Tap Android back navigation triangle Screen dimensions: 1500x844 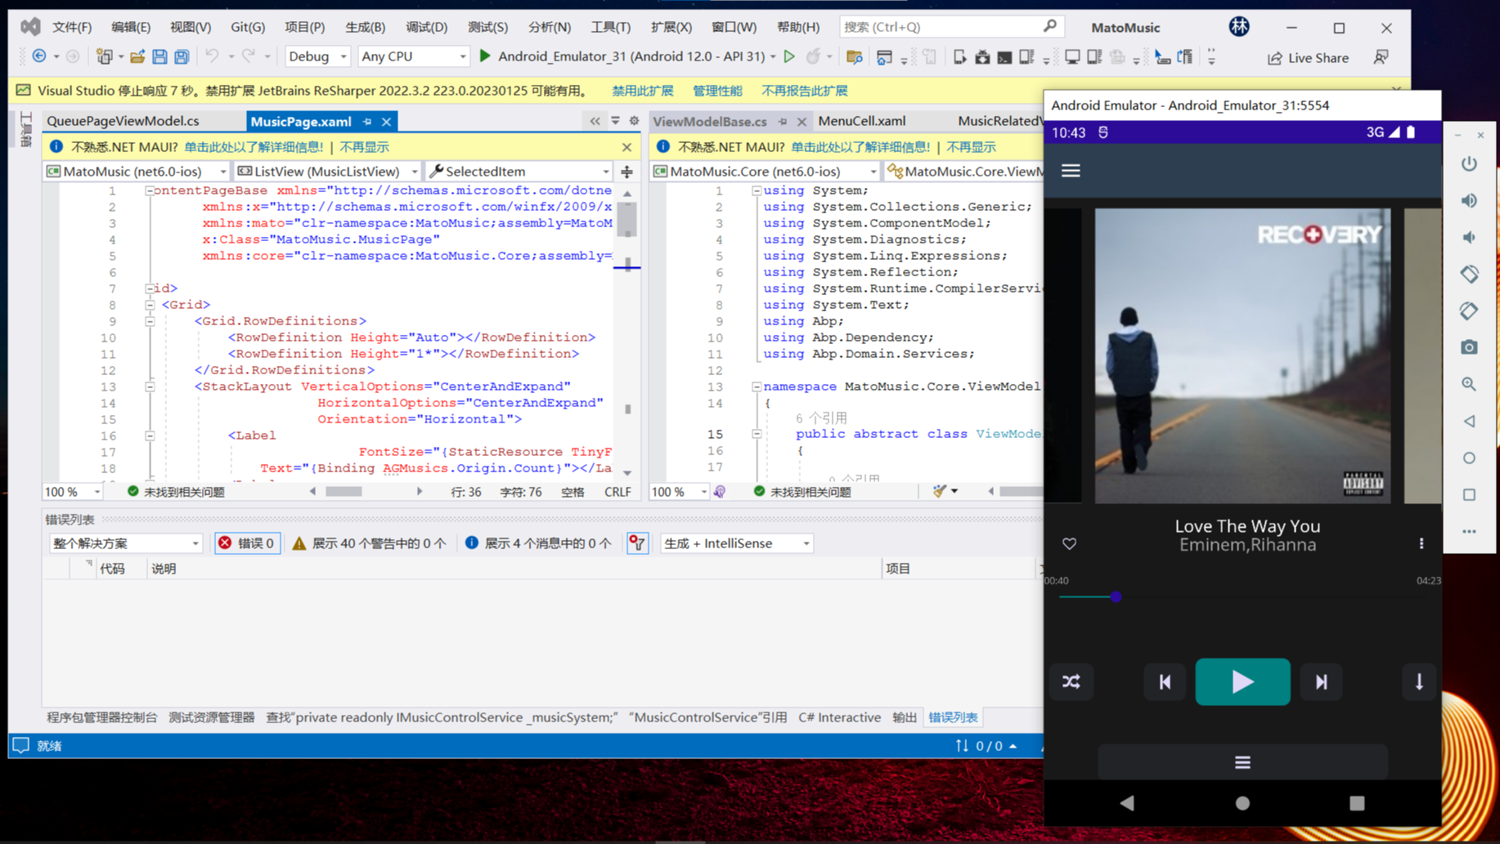pyautogui.click(x=1127, y=803)
